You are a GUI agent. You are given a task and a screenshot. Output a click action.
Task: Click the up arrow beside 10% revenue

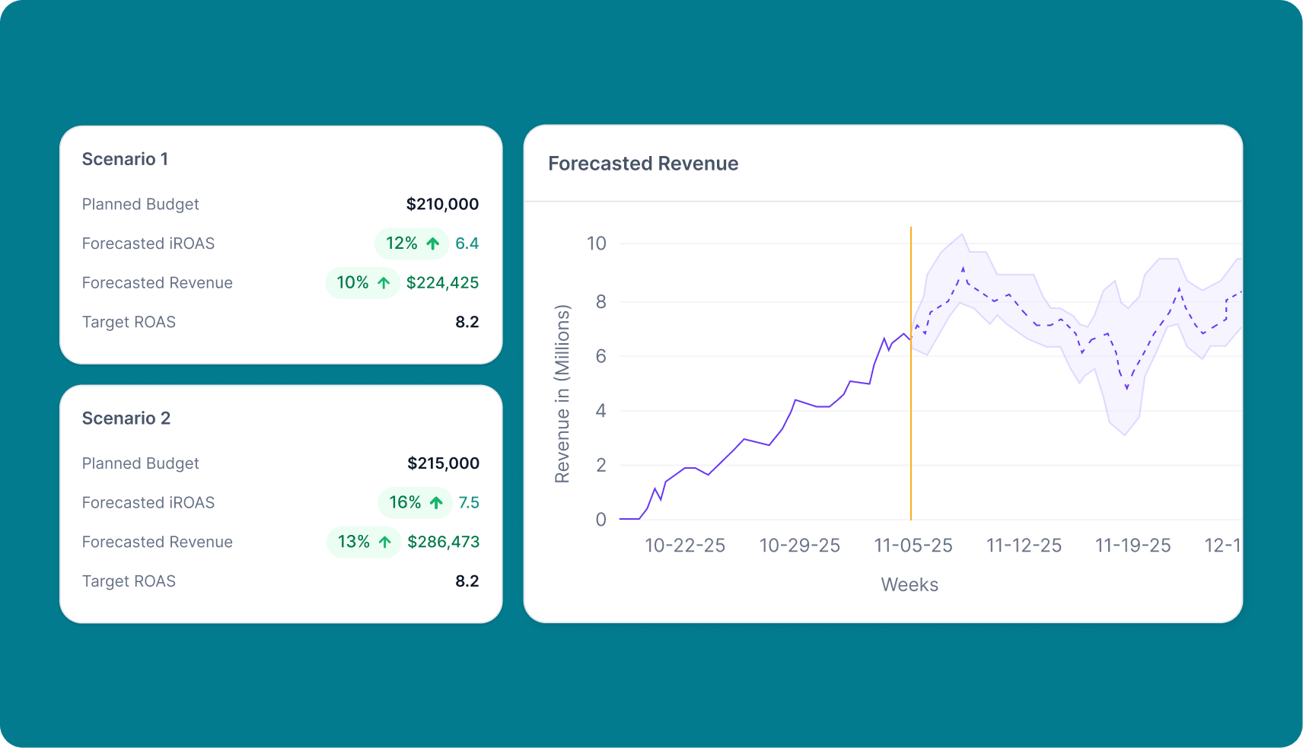coord(384,283)
